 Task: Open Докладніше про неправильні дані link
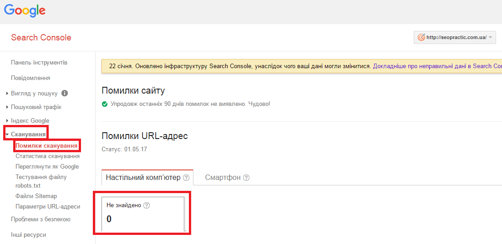point(437,66)
